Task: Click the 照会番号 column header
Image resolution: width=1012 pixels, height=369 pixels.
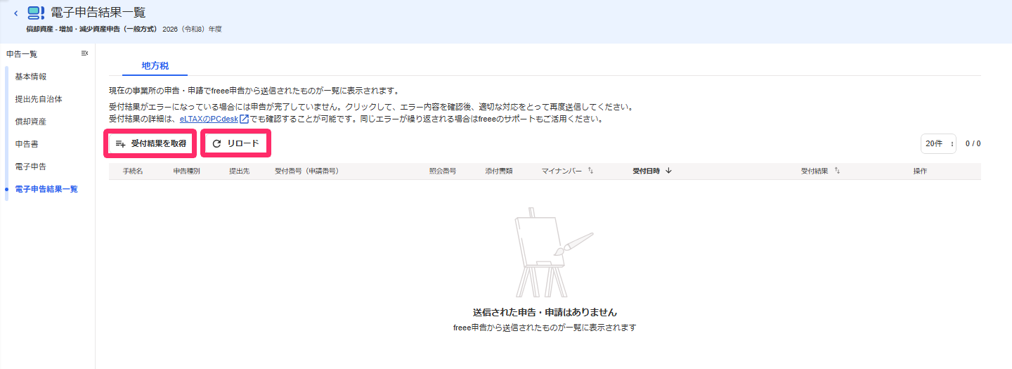Action: 443,171
